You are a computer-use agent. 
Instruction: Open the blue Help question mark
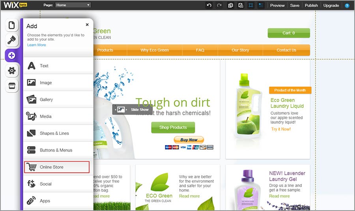(347, 6)
